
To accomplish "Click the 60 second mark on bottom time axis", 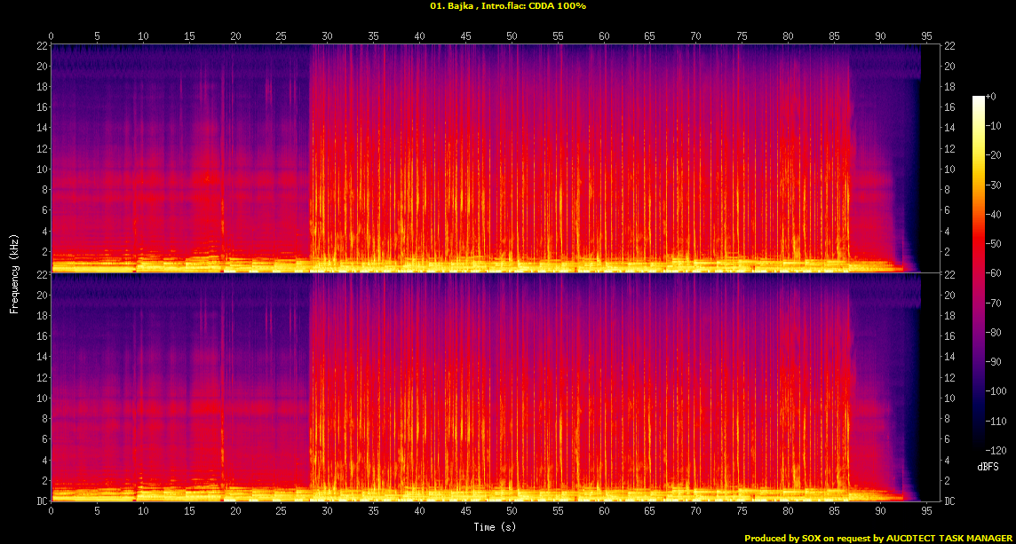I will tap(604, 511).
